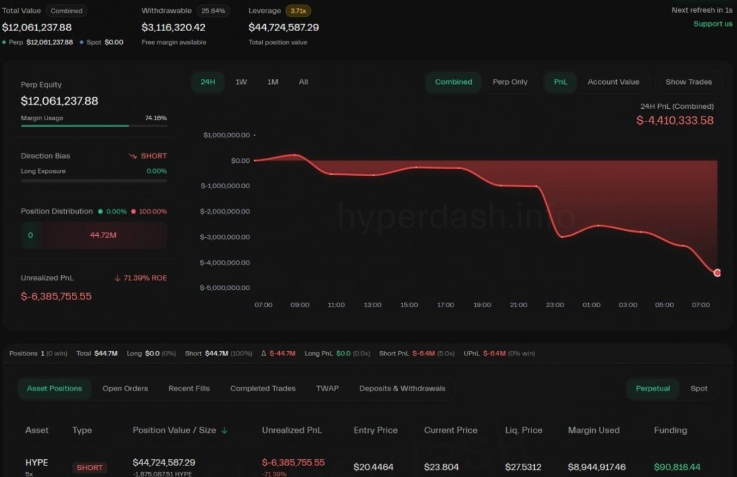Switch chart to Perp Only view
The image size is (737, 477).
[x=510, y=82]
